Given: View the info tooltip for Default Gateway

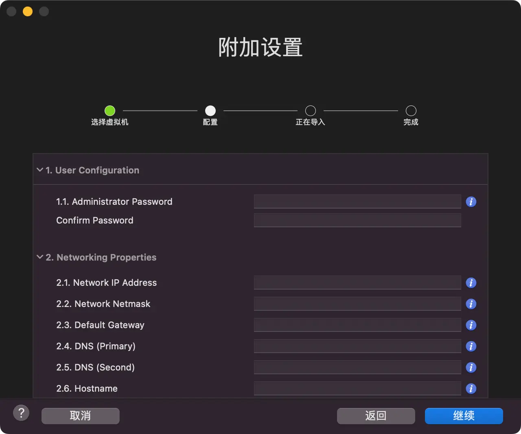Looking at the screenshot, I should point(471,325).
